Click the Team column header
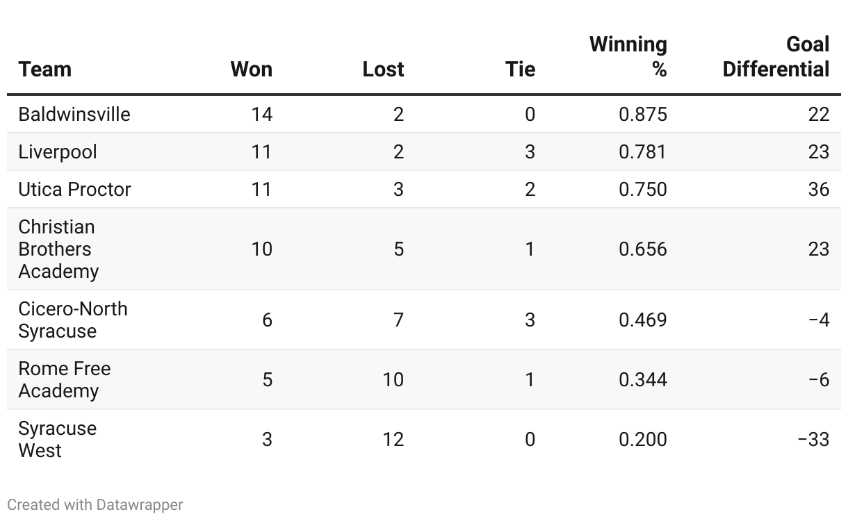This screenshot has height=521, width=848. coord(45,69)
